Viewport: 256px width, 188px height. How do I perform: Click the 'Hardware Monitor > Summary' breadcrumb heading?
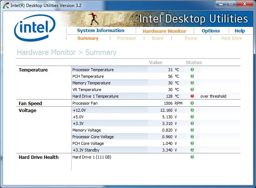pyautogui.click(x=67, y=53)
